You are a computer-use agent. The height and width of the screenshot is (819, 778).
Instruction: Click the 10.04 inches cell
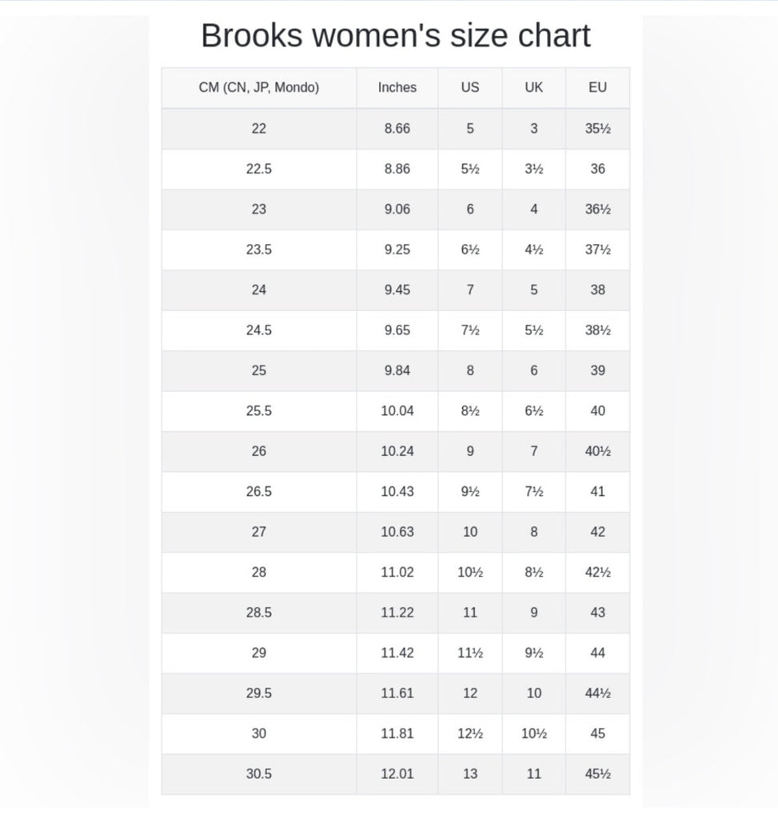(x=397, y=411)
